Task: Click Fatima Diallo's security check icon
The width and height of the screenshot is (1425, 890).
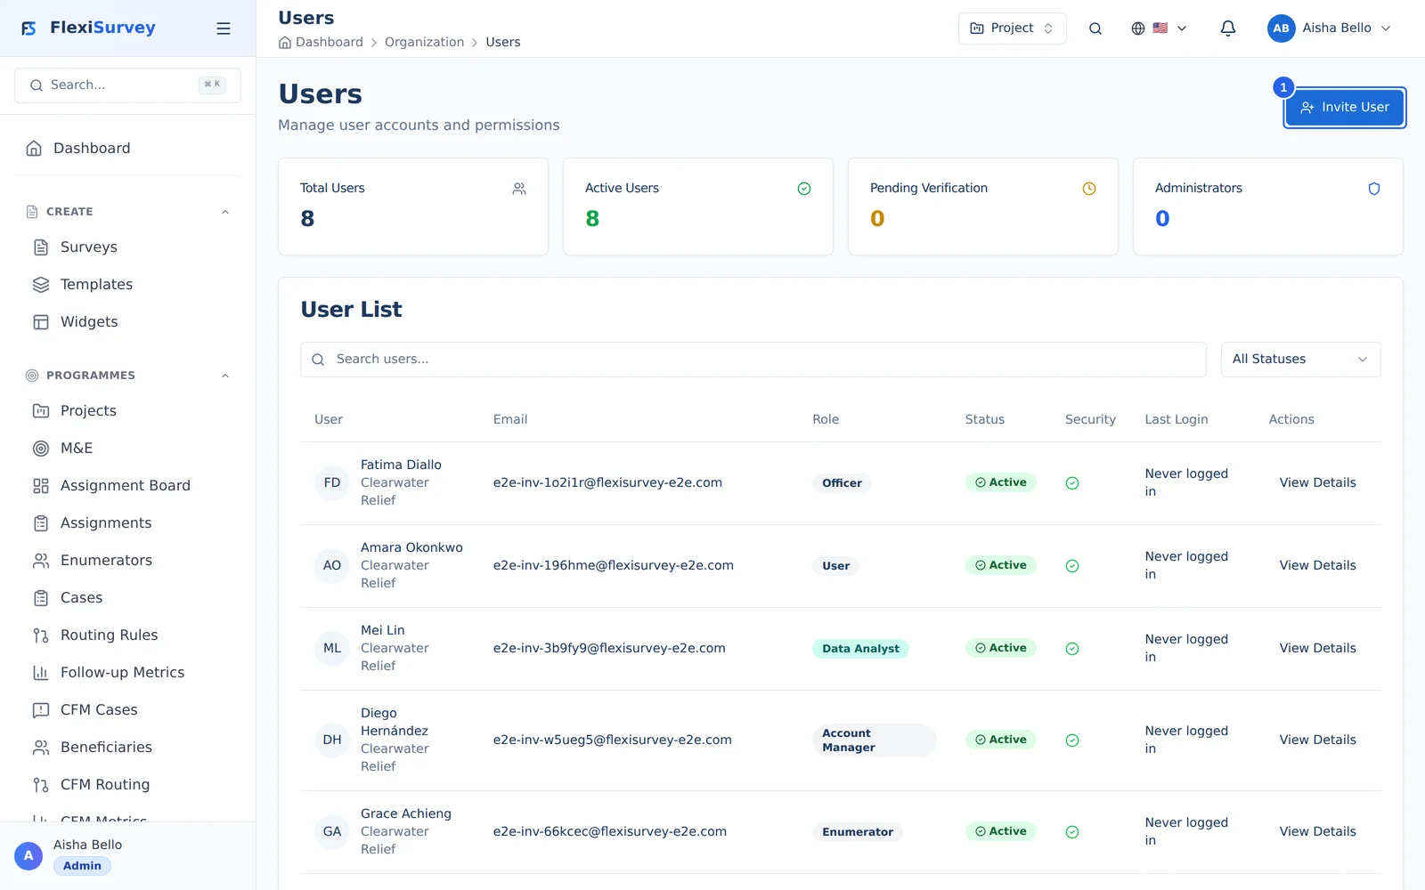Action: [x=1072, y=483]
